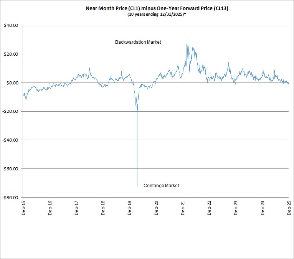Viewport: 294px width, 259px height.
Task: Click the $20.00 y-axis label
Action: click(x=11, y=54)
